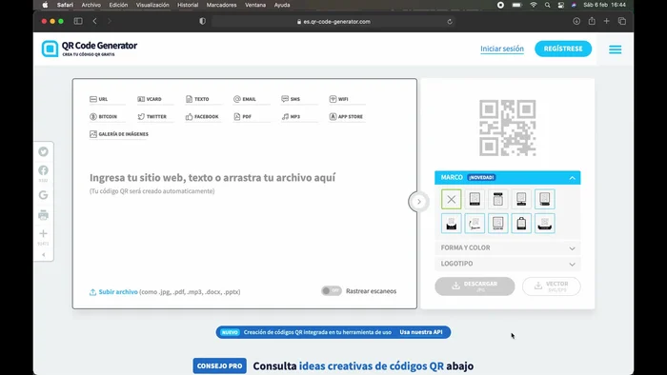Image resolution: width=667 pixels, height=375 pixels.
Task: Click the REGÍSTRESE button
Action: (563, 49)
